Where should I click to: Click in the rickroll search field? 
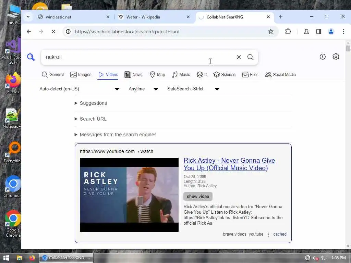click(139, 57)
